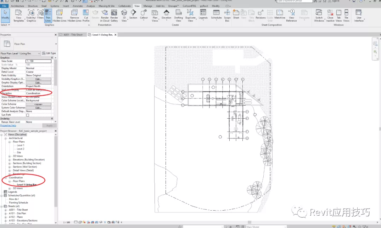Switch to A001 - Title Sheet view tab
Screen dimensions: 381x228
(x=73, y=35)
